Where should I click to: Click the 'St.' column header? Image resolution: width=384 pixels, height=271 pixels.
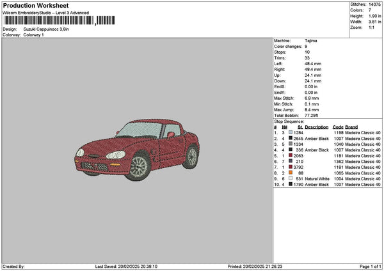point(301,127)
